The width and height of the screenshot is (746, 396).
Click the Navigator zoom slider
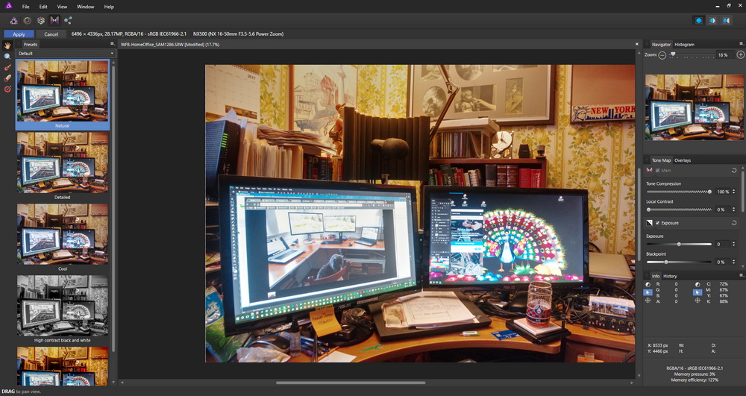pyautogui.click(x=691, y=55)
